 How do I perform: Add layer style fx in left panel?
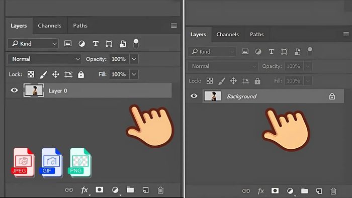pos(84,190)
